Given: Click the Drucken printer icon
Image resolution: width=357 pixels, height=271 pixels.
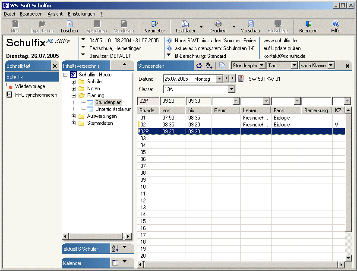Looking at the screenshot, I should pyautogui.click(x=218, y=24).
